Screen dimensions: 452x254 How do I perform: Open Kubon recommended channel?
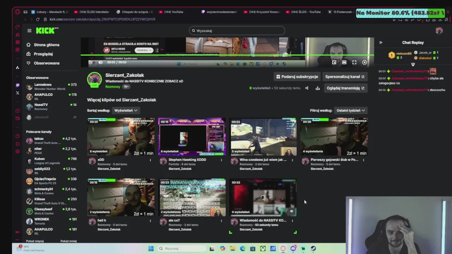pyautogui.click(x=52, y=161)
